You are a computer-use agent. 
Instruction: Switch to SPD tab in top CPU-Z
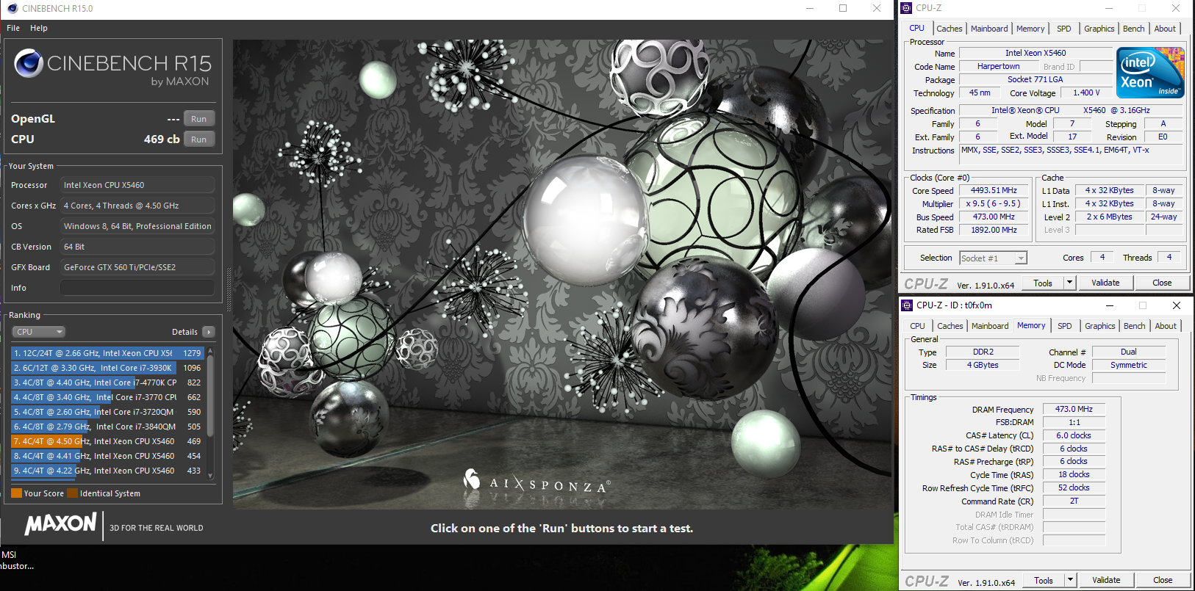(x=1063, y=29)
